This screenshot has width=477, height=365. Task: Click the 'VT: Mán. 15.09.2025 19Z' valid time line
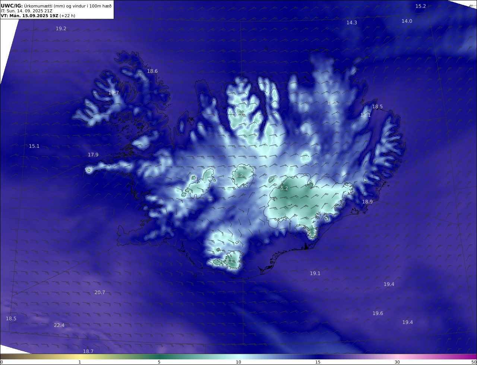(38, 16)
